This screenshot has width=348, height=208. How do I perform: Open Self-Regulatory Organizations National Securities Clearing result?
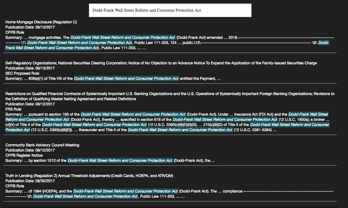[x=161, y=63]
